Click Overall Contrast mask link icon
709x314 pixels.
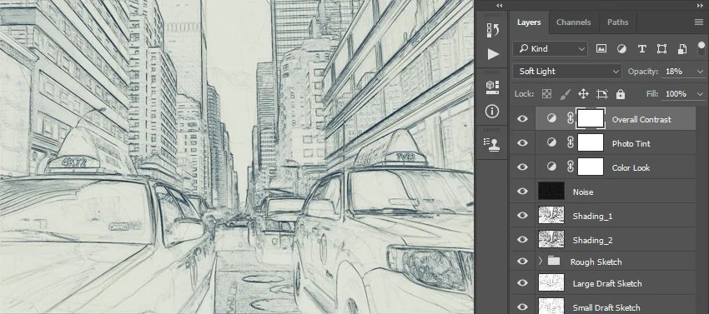click(x=571, y=119)
